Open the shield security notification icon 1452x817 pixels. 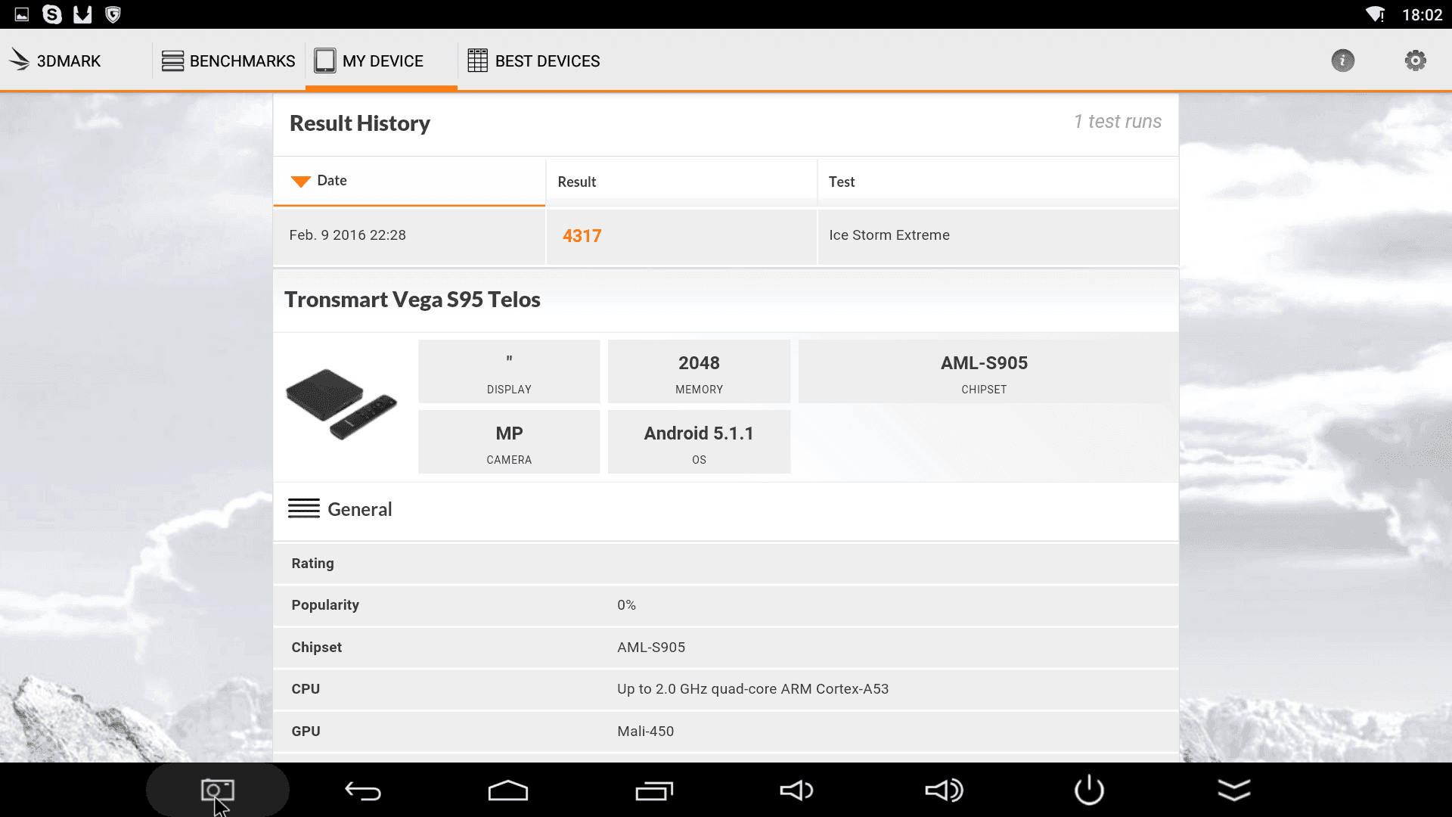click(113, 14)
